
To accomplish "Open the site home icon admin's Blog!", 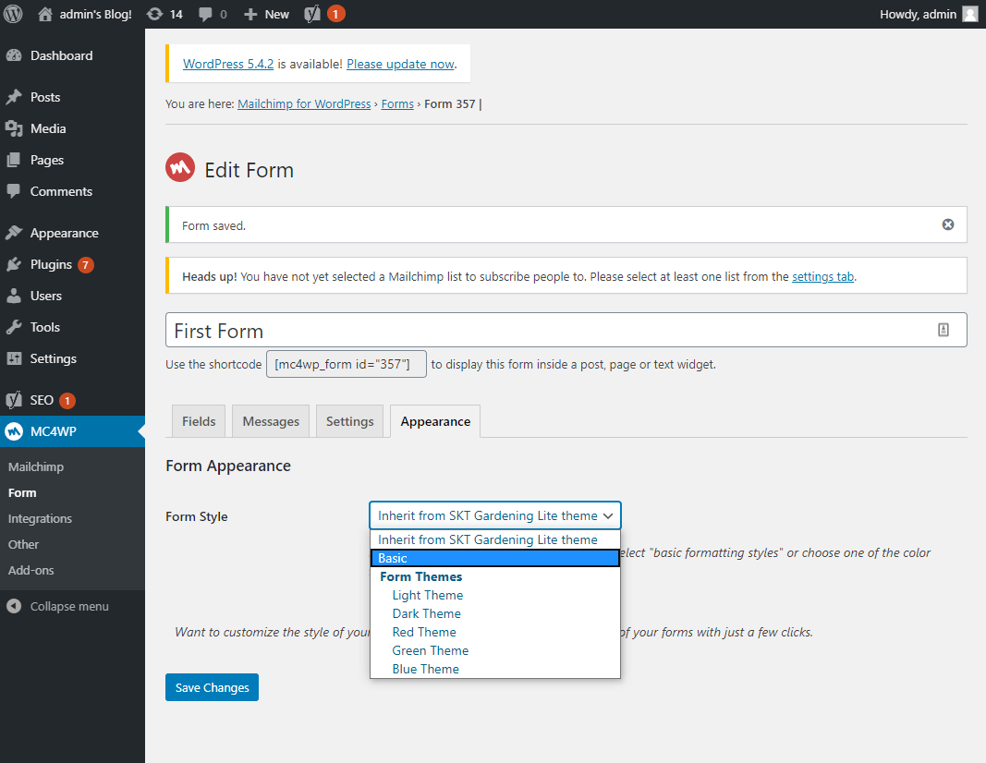I will [44, 14].
